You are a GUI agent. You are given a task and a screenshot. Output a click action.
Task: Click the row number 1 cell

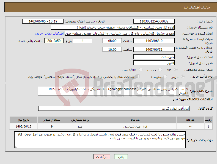point(208,126)
